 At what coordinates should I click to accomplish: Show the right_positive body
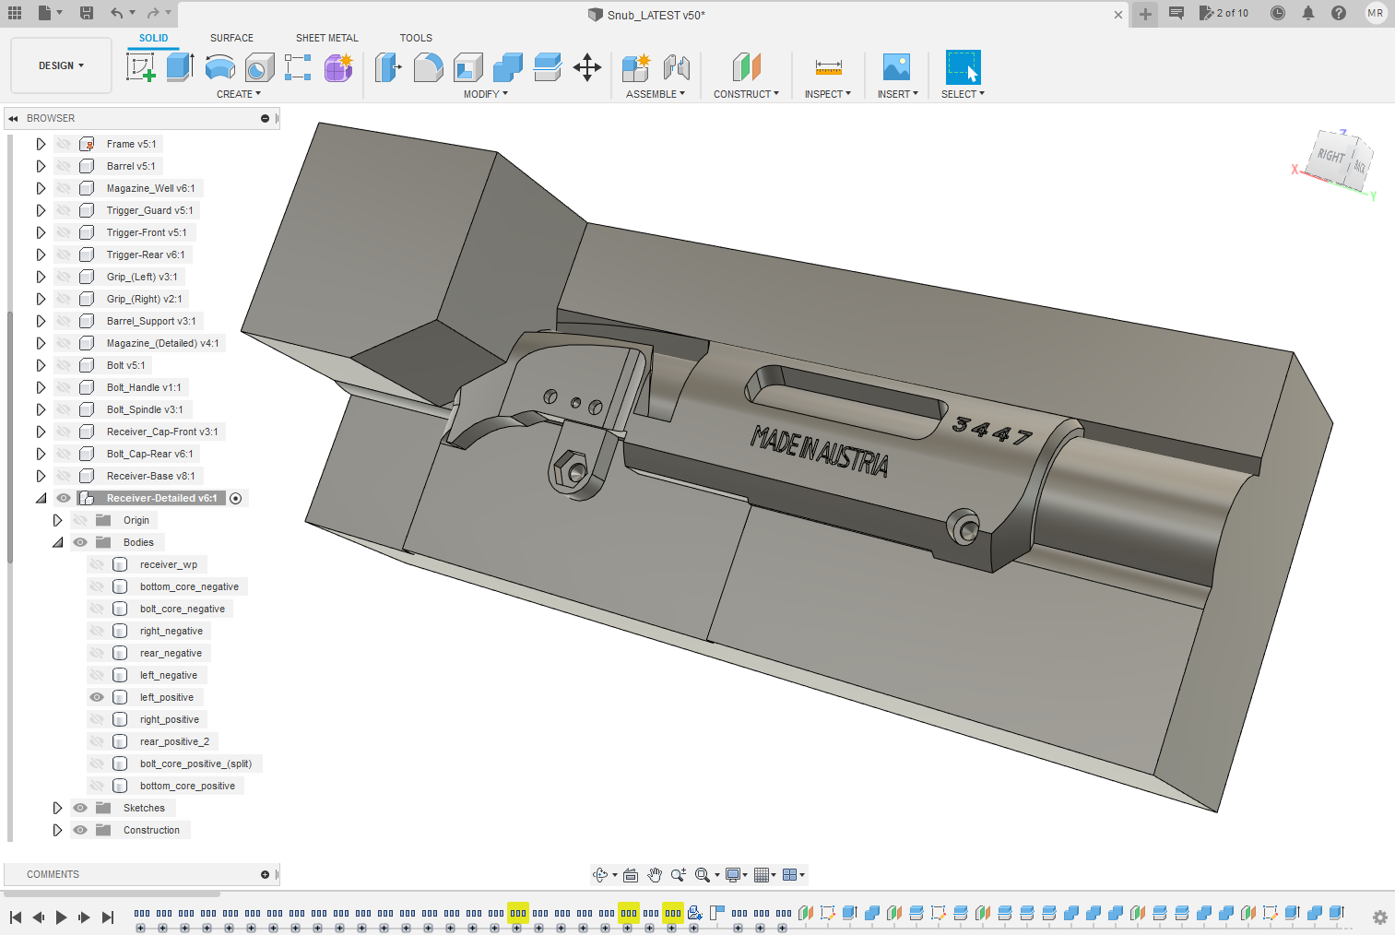click(97, 719)
